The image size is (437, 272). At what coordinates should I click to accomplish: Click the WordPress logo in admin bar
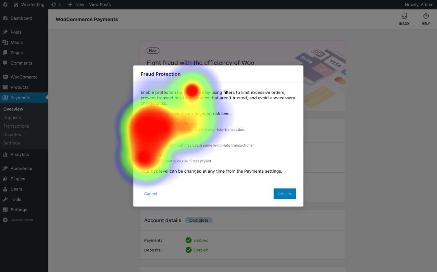(x=5, y=5)
